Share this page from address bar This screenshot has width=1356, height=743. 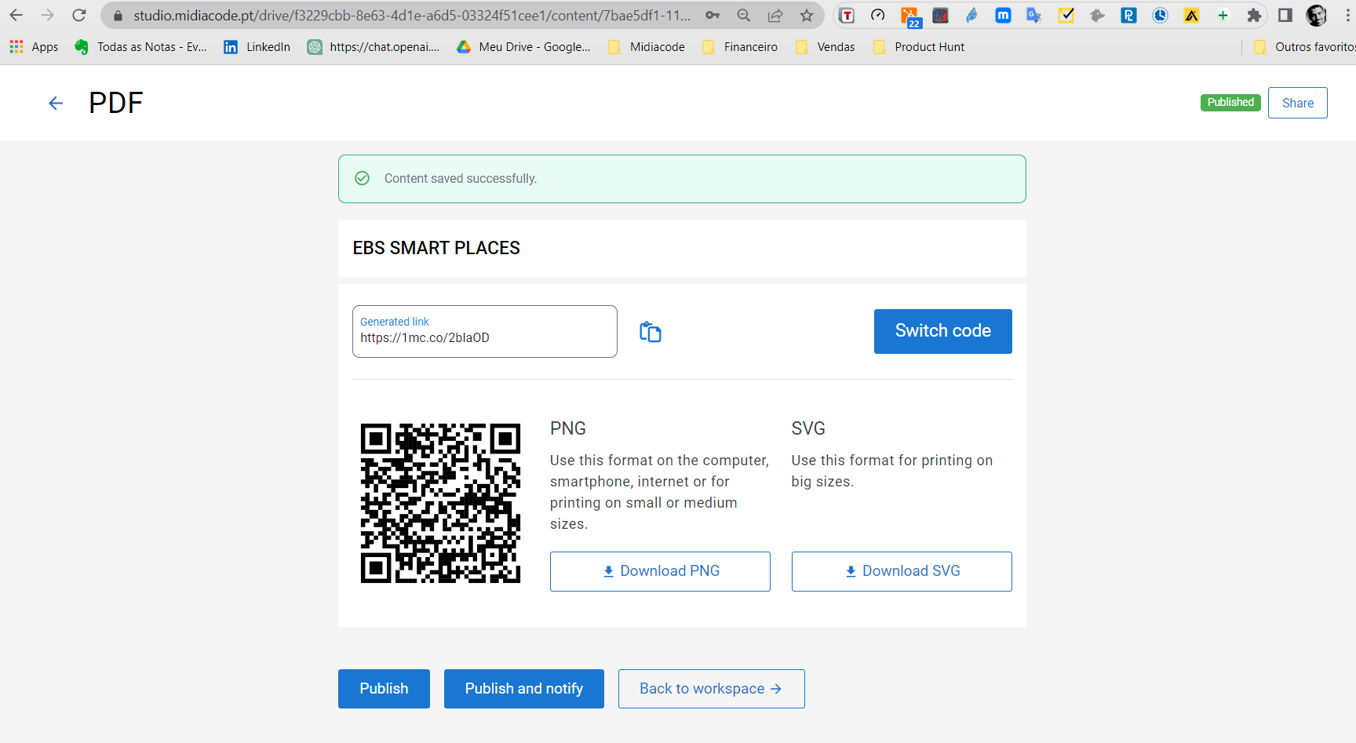[775, 15]
